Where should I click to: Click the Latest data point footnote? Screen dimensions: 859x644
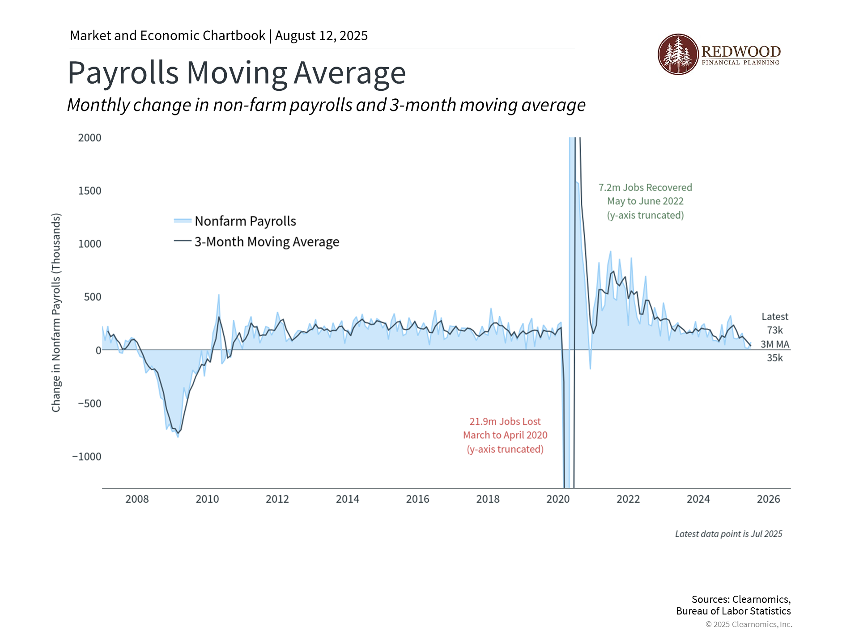728,534
